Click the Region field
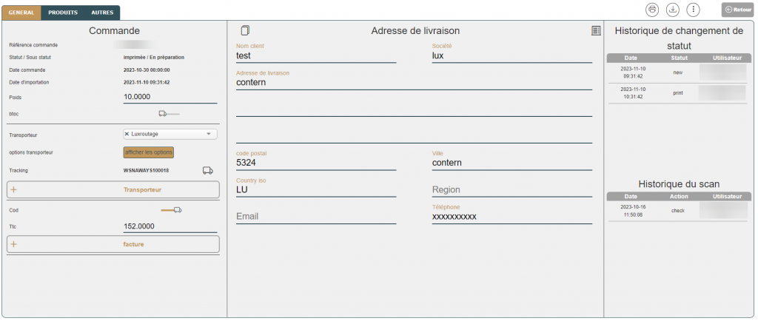Image resolution: width=758 pixels, height=321 pixels. point(512,189)
